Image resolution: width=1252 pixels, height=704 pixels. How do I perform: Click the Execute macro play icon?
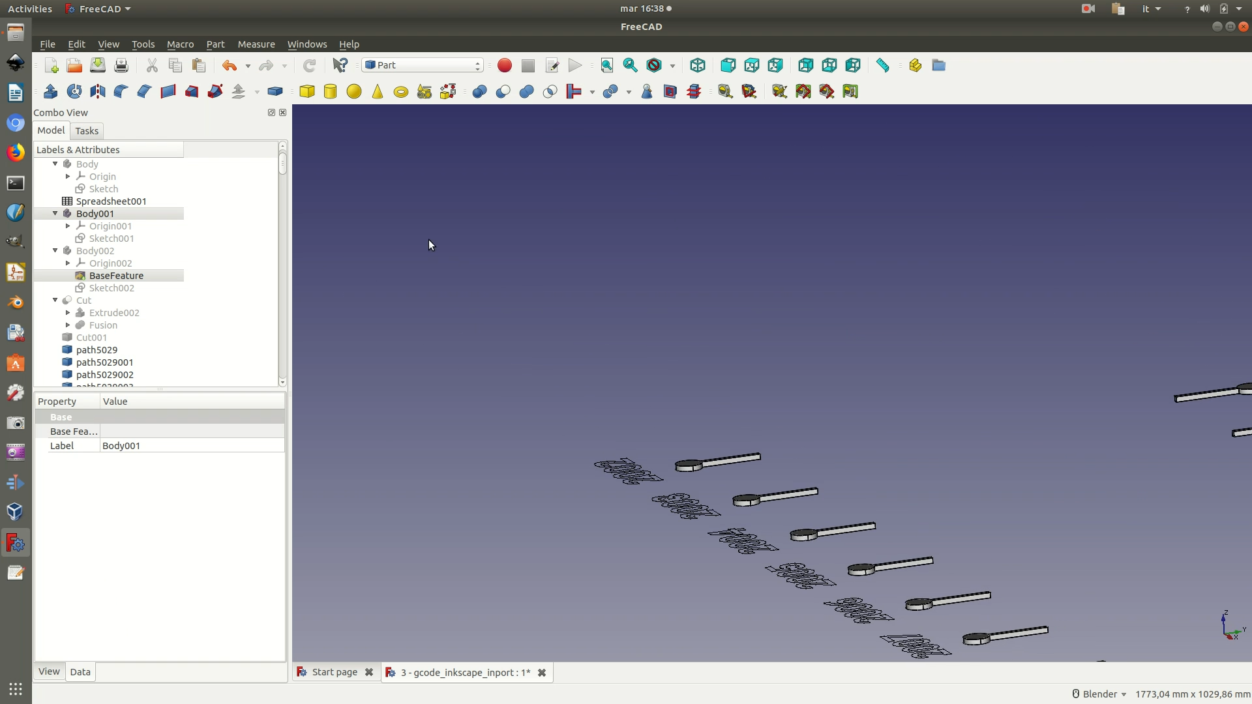coord(575,65)
